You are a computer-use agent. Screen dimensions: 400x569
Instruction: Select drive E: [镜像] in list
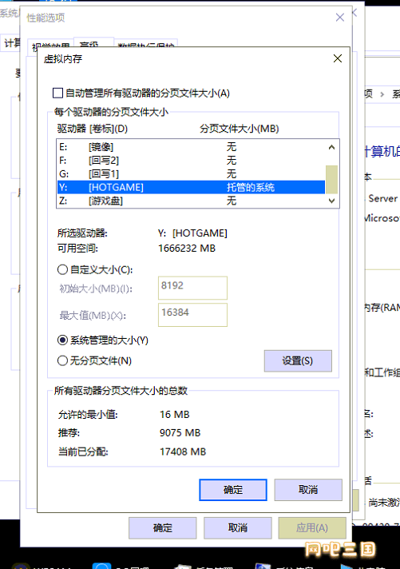pyautogui.click(x=191, y=147)
